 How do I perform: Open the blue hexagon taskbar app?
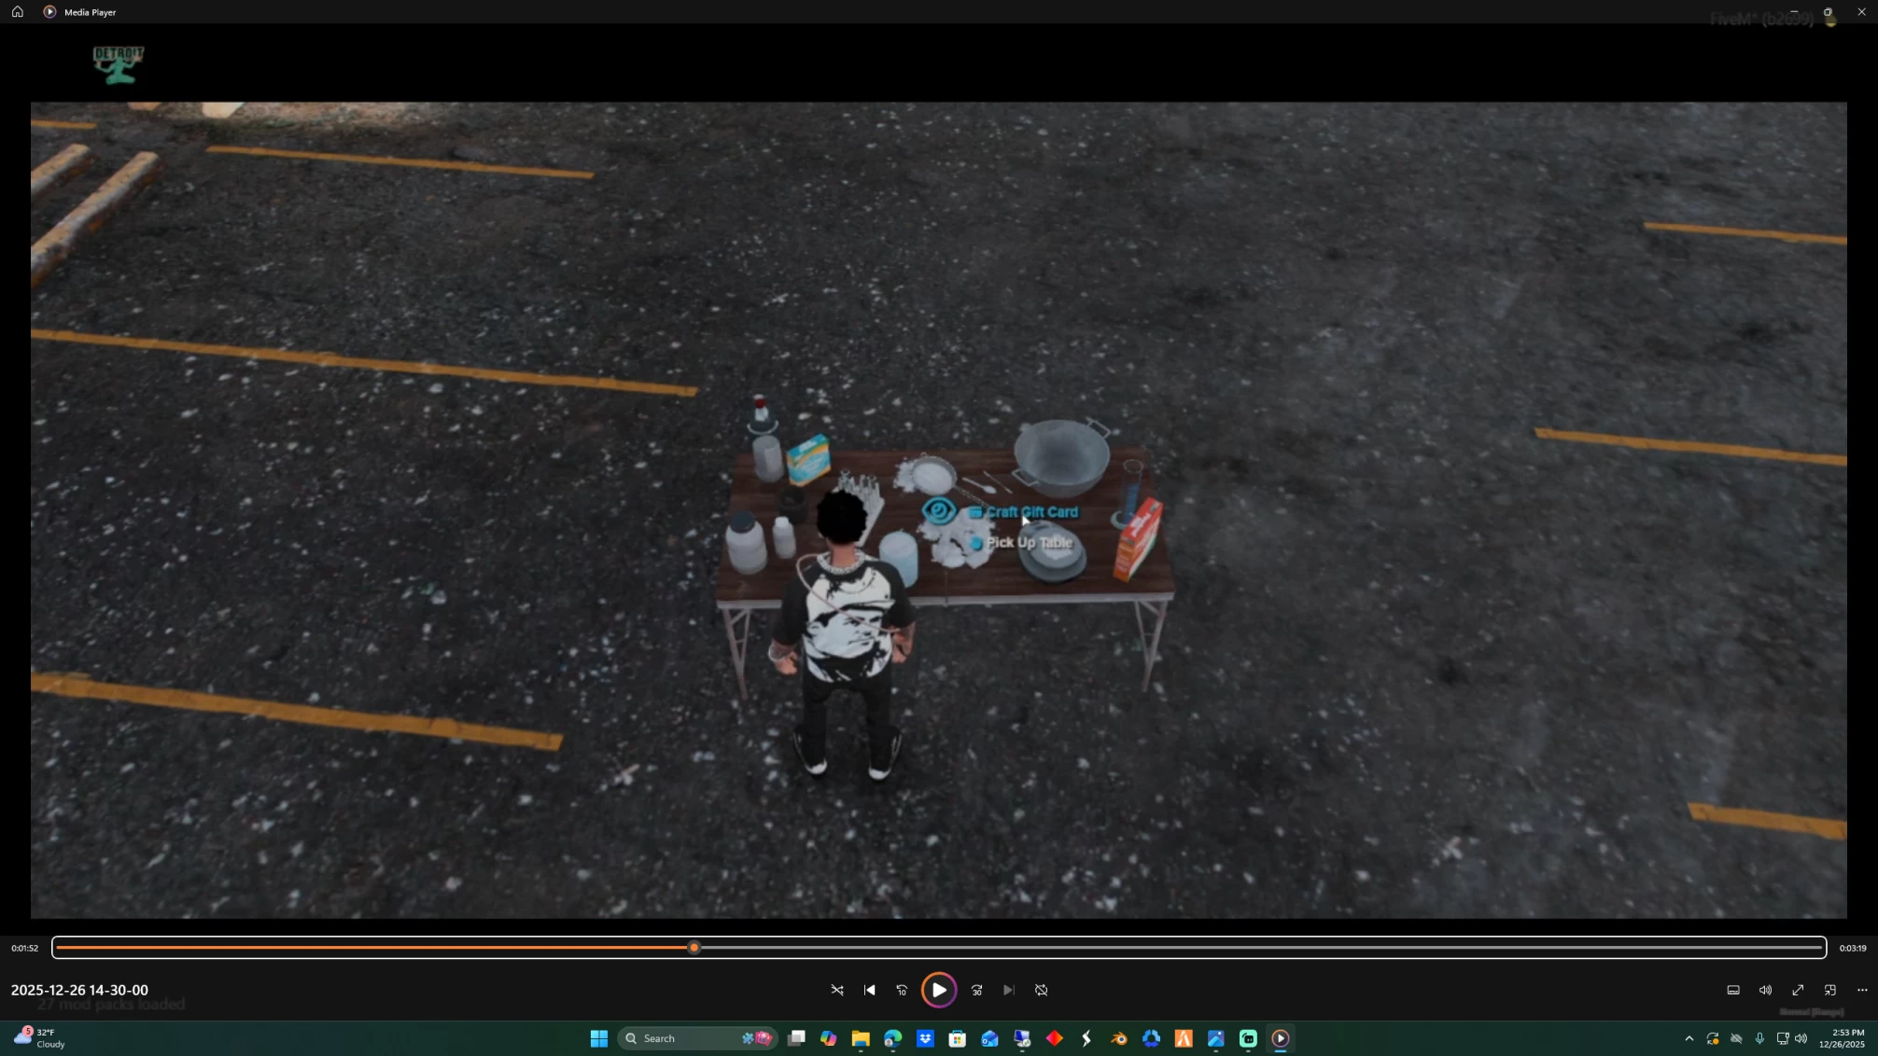[1151, 1038]
